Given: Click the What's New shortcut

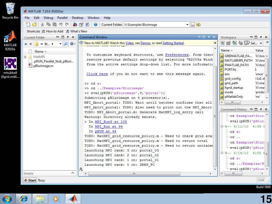Looking at the screenshot, I should tap(77, 31).
